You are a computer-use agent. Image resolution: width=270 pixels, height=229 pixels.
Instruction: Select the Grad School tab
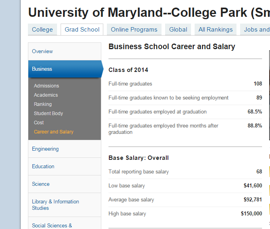(x=82, y=30)
